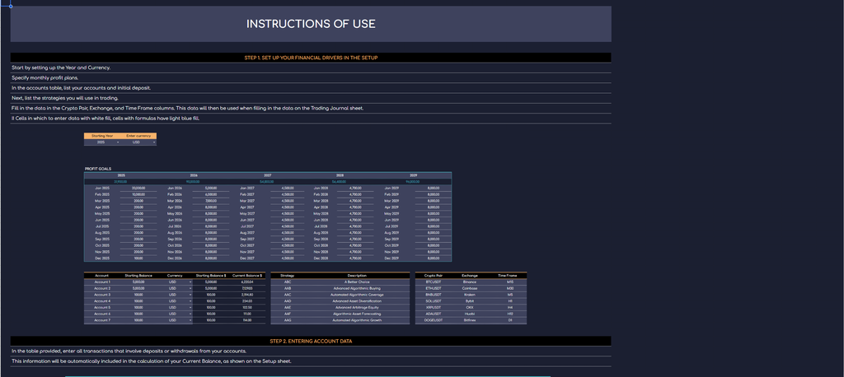The image size is (844, 377).
Task: Select Account 3 current balance 2,194.80
Action: (x=247, y=295)
